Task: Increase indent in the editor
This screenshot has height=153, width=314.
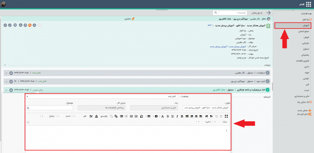Action: point(121,116)
